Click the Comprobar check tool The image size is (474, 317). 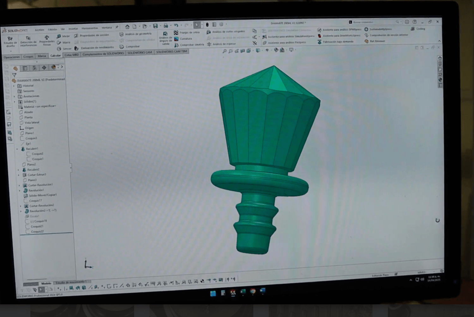[x=130, y=47]
